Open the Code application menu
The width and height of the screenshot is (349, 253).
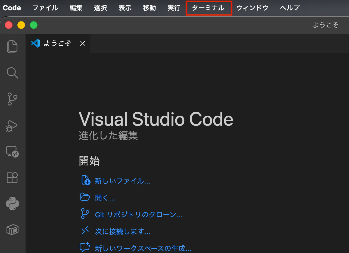coord(12,8)
